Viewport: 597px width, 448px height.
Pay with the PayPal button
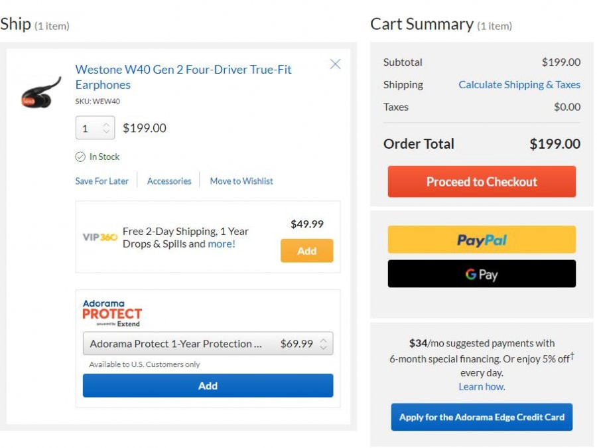tap(482, 240)
